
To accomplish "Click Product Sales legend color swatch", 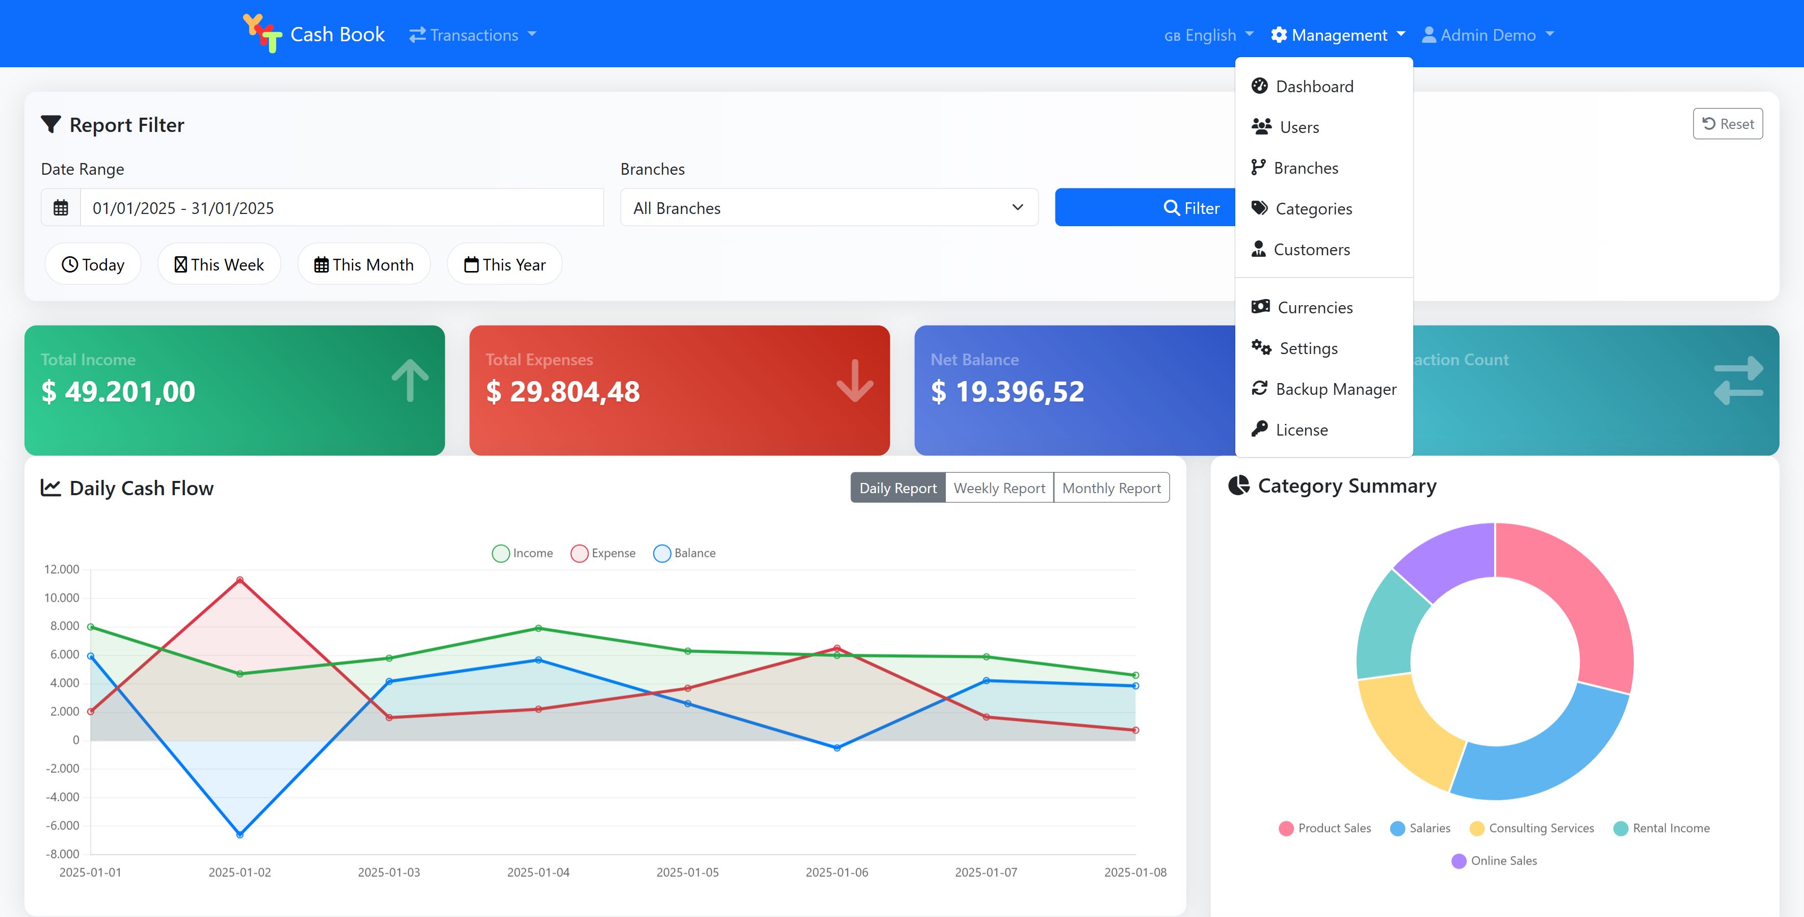I will 1286,828.
